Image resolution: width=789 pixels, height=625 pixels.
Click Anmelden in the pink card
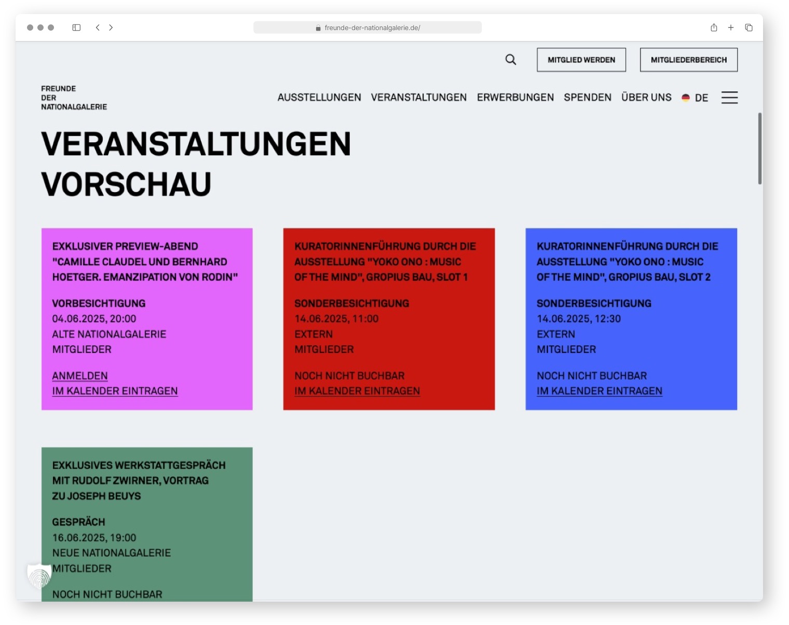[x=80, y=376]
